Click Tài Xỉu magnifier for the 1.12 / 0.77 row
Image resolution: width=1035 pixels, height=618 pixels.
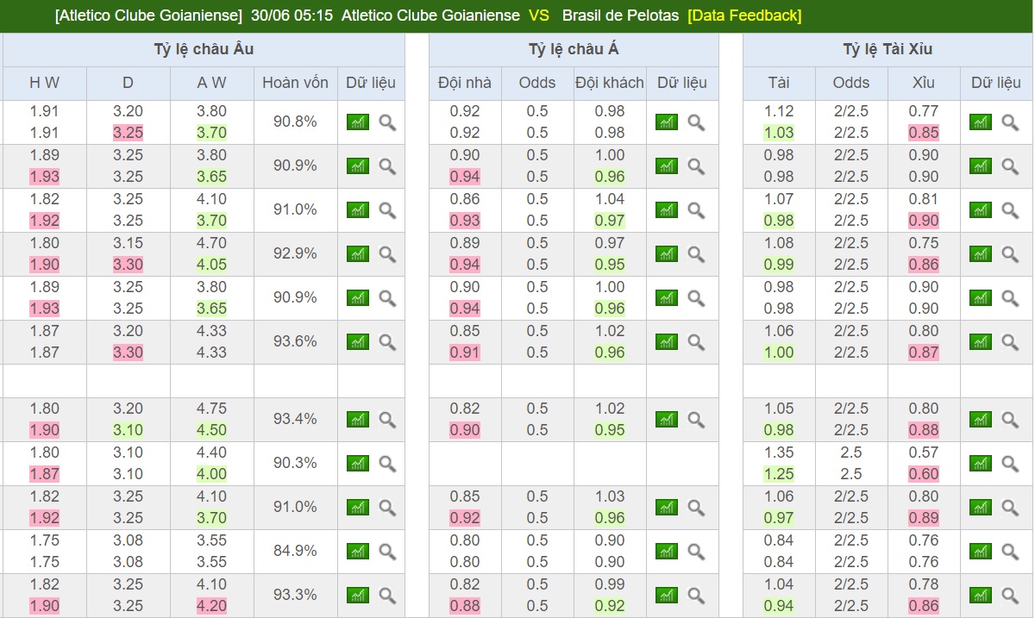click(x=1010, y=122)
